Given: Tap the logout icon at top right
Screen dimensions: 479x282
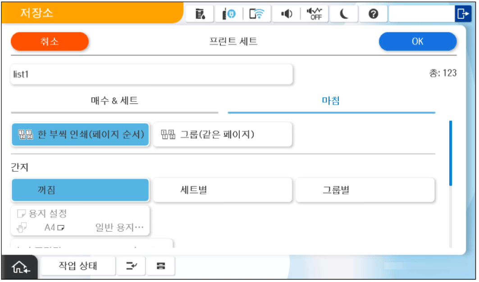Looking at the screenshot, I should (x=462, y=14).
